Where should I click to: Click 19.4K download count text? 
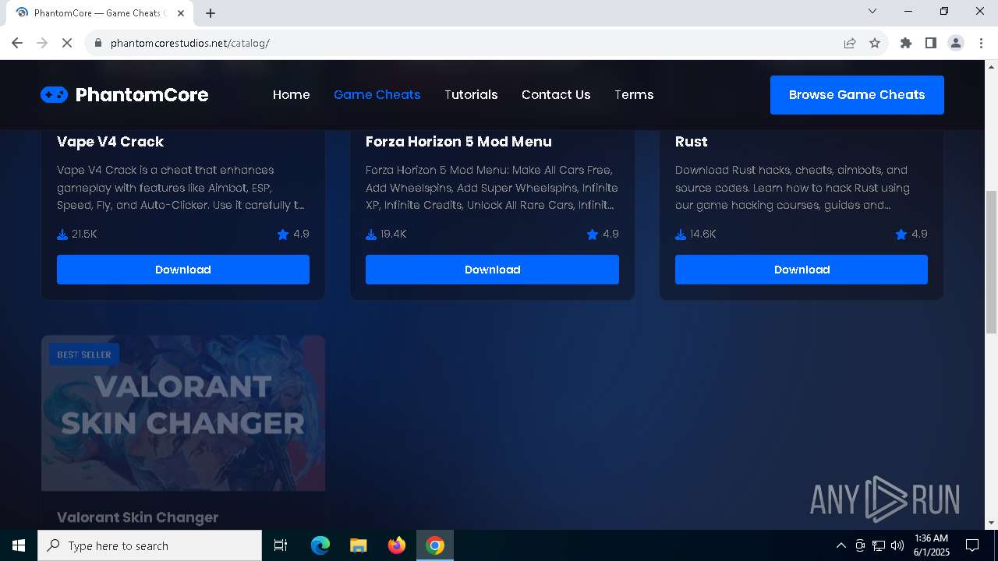point(394,235)
